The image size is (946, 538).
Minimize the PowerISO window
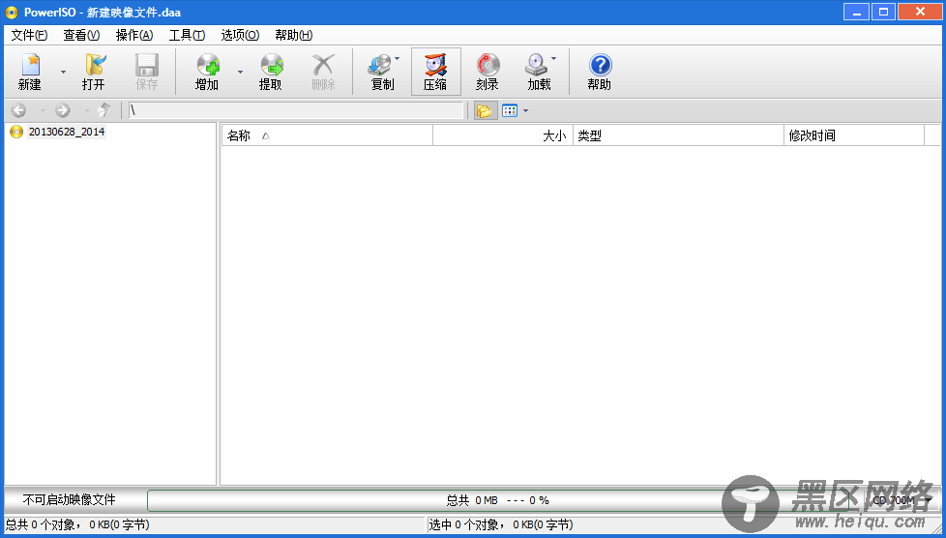pos(856,12)
